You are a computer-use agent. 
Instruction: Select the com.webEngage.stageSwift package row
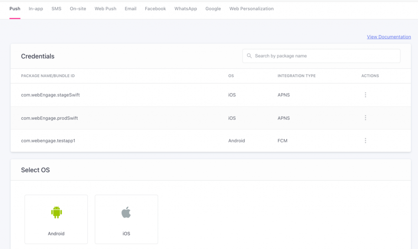[x=50, y=95]
